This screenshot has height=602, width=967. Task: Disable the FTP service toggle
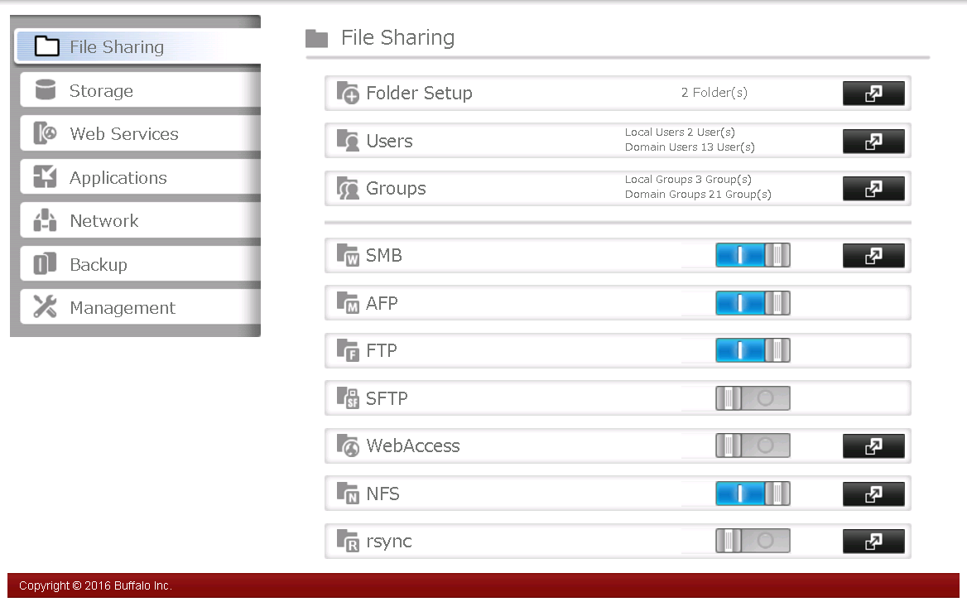tap(753, 351)
